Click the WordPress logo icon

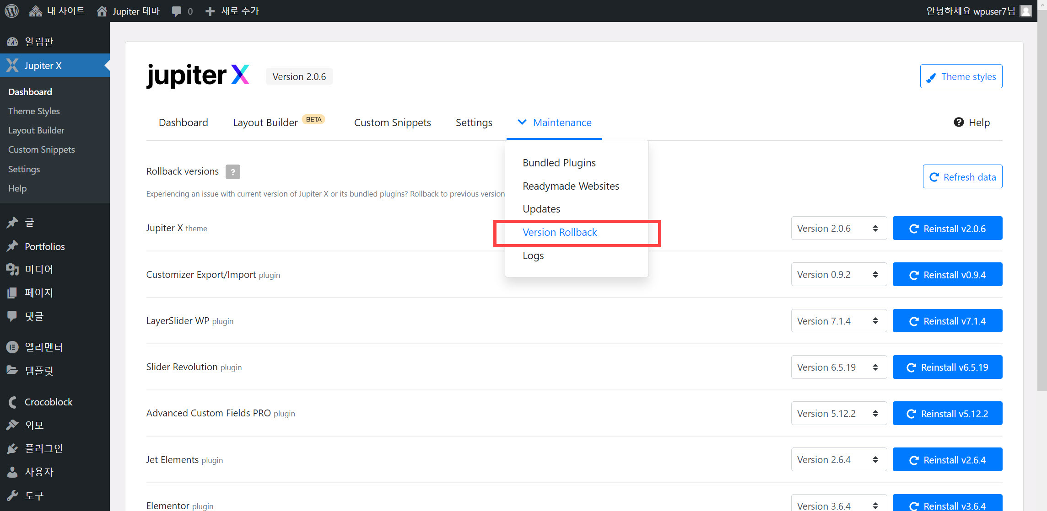click(11, 11)
